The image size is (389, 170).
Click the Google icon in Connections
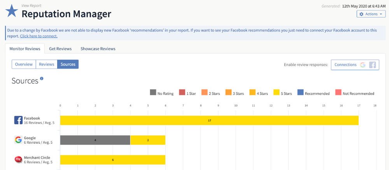click(363, 65)
